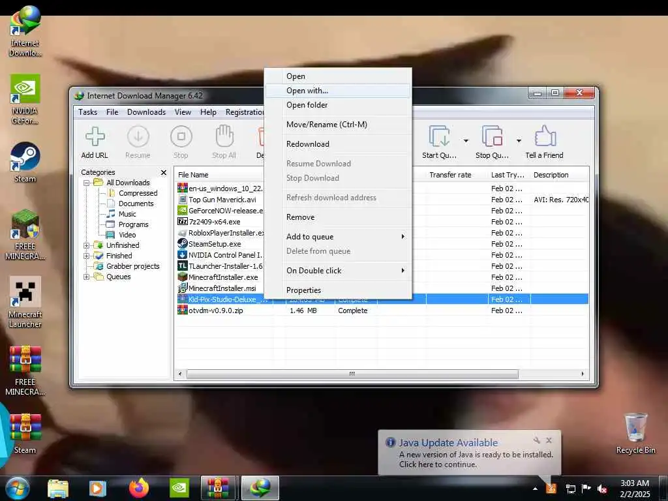This screenshot has width=668, height=501.
Task: Click the Description column header
Action: pyautogui.click(x=559, y=175)
